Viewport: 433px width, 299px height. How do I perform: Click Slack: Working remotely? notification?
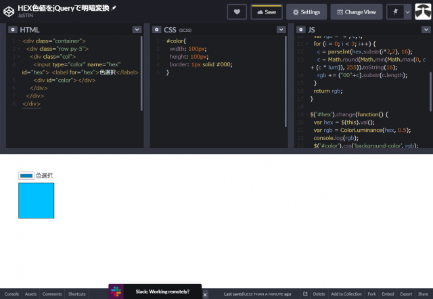click(x=162, y=292)
